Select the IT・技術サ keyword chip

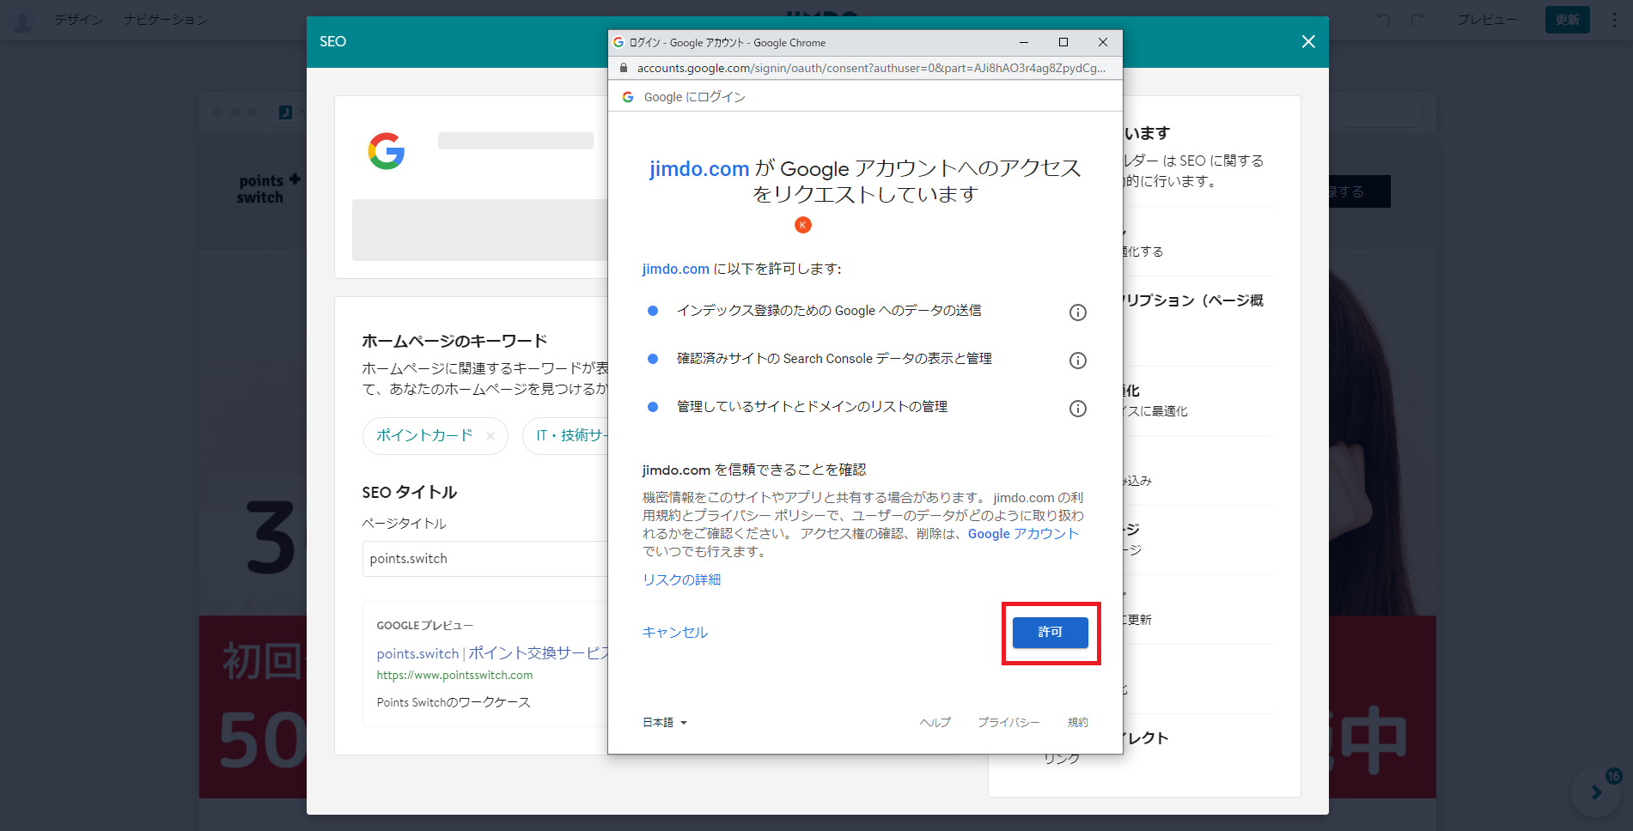pos(565,436)
